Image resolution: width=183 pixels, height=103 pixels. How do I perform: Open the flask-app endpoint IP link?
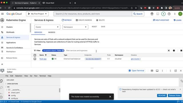93,59
